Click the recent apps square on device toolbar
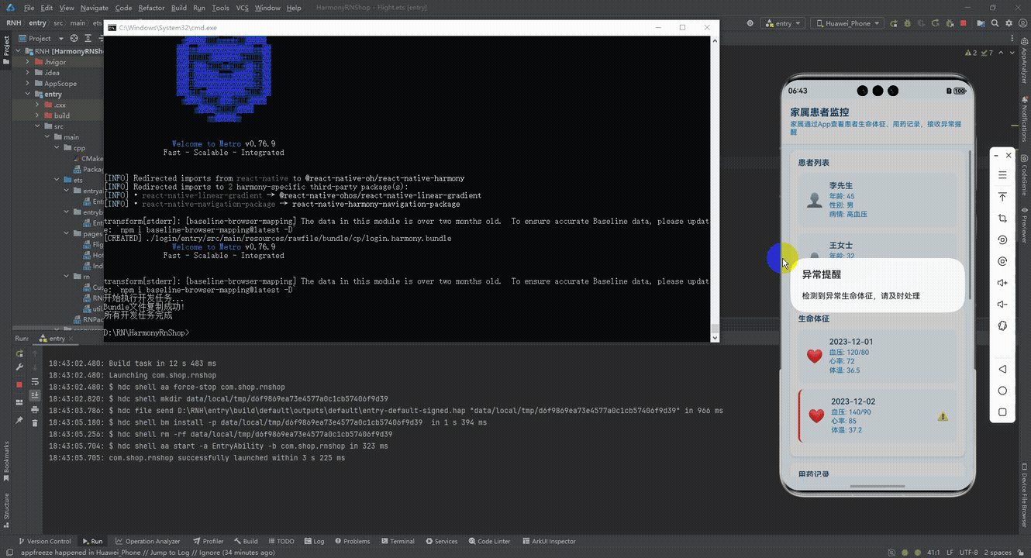Viewport: 1031px width, 558px height. (1002, 412)
